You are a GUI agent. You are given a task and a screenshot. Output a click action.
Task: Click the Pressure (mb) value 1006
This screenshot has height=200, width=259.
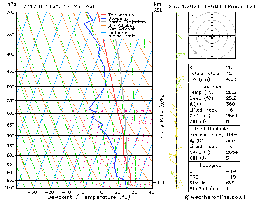coord(232,135)
